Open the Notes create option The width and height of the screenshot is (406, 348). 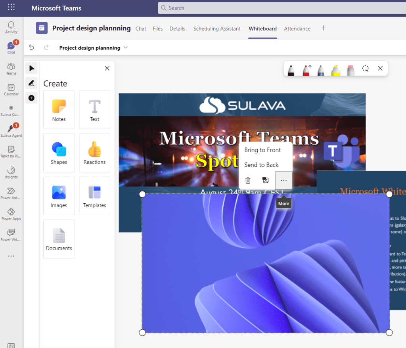pos(59,110)
